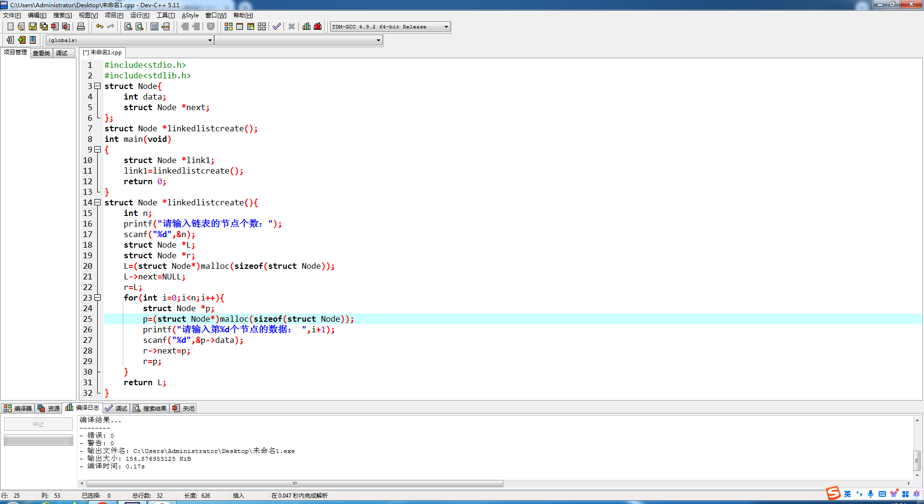Click the Insert icon with green arrow
The image size is (924, 504).
[21, 40]
